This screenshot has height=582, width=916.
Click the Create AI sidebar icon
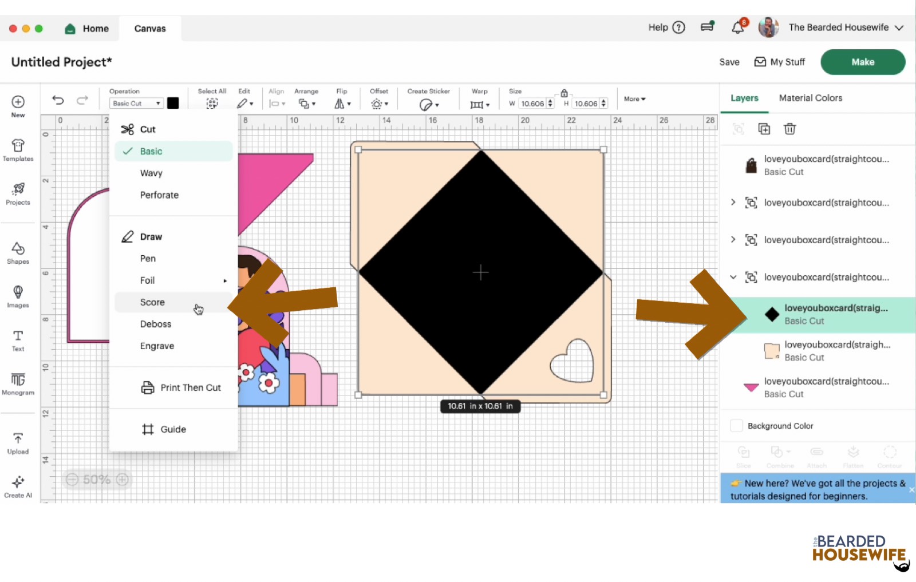coord(18,486)
